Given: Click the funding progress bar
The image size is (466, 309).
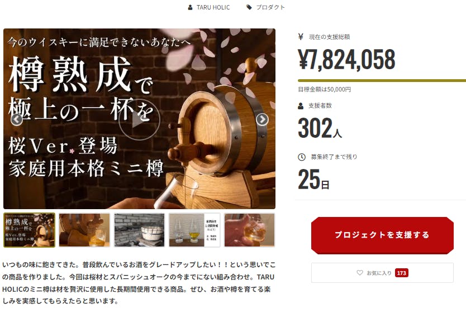Looking at the screenshot, I should pos(382,80).
